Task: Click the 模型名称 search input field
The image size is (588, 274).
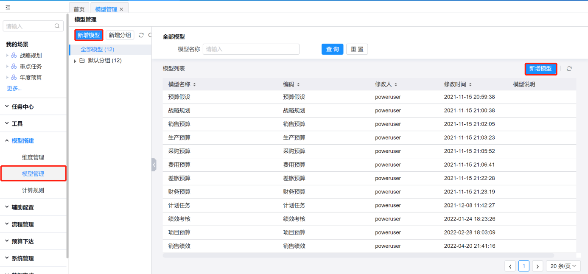Action: click(x=251, y=49)
